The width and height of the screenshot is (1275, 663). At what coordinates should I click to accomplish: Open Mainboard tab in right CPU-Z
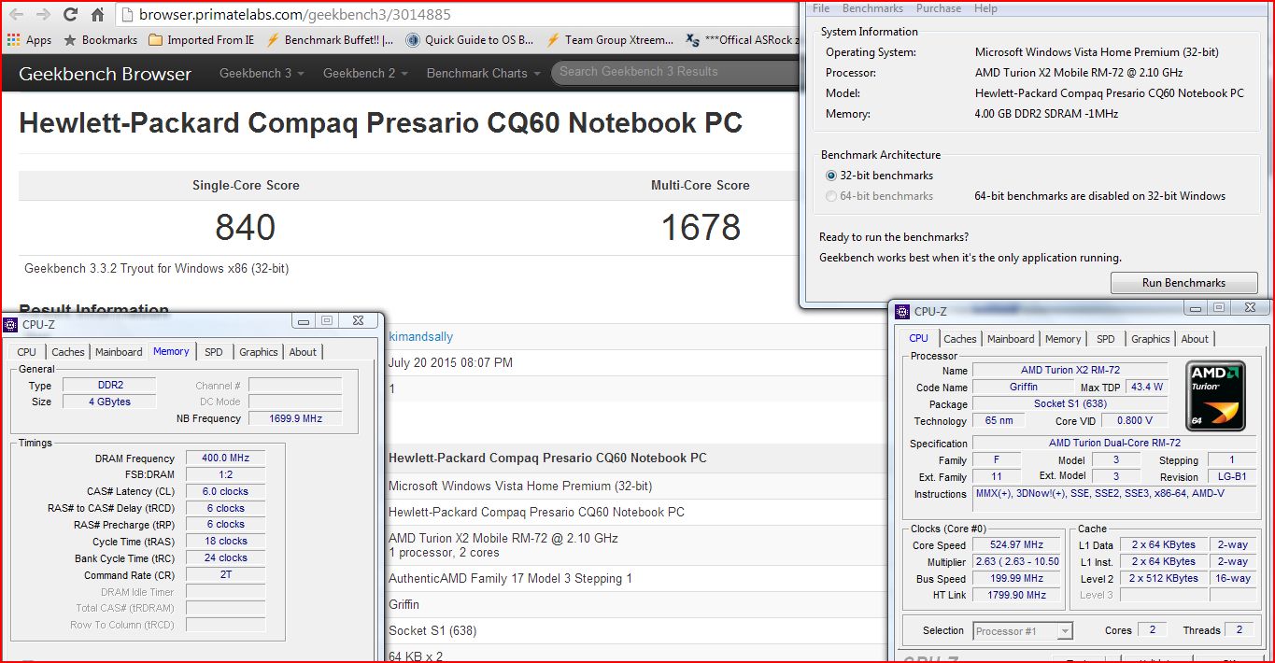coord(1011,339)
